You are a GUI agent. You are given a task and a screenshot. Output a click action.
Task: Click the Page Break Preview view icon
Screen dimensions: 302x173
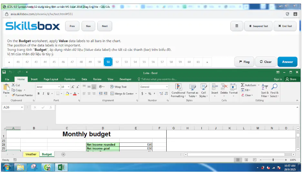254,160
